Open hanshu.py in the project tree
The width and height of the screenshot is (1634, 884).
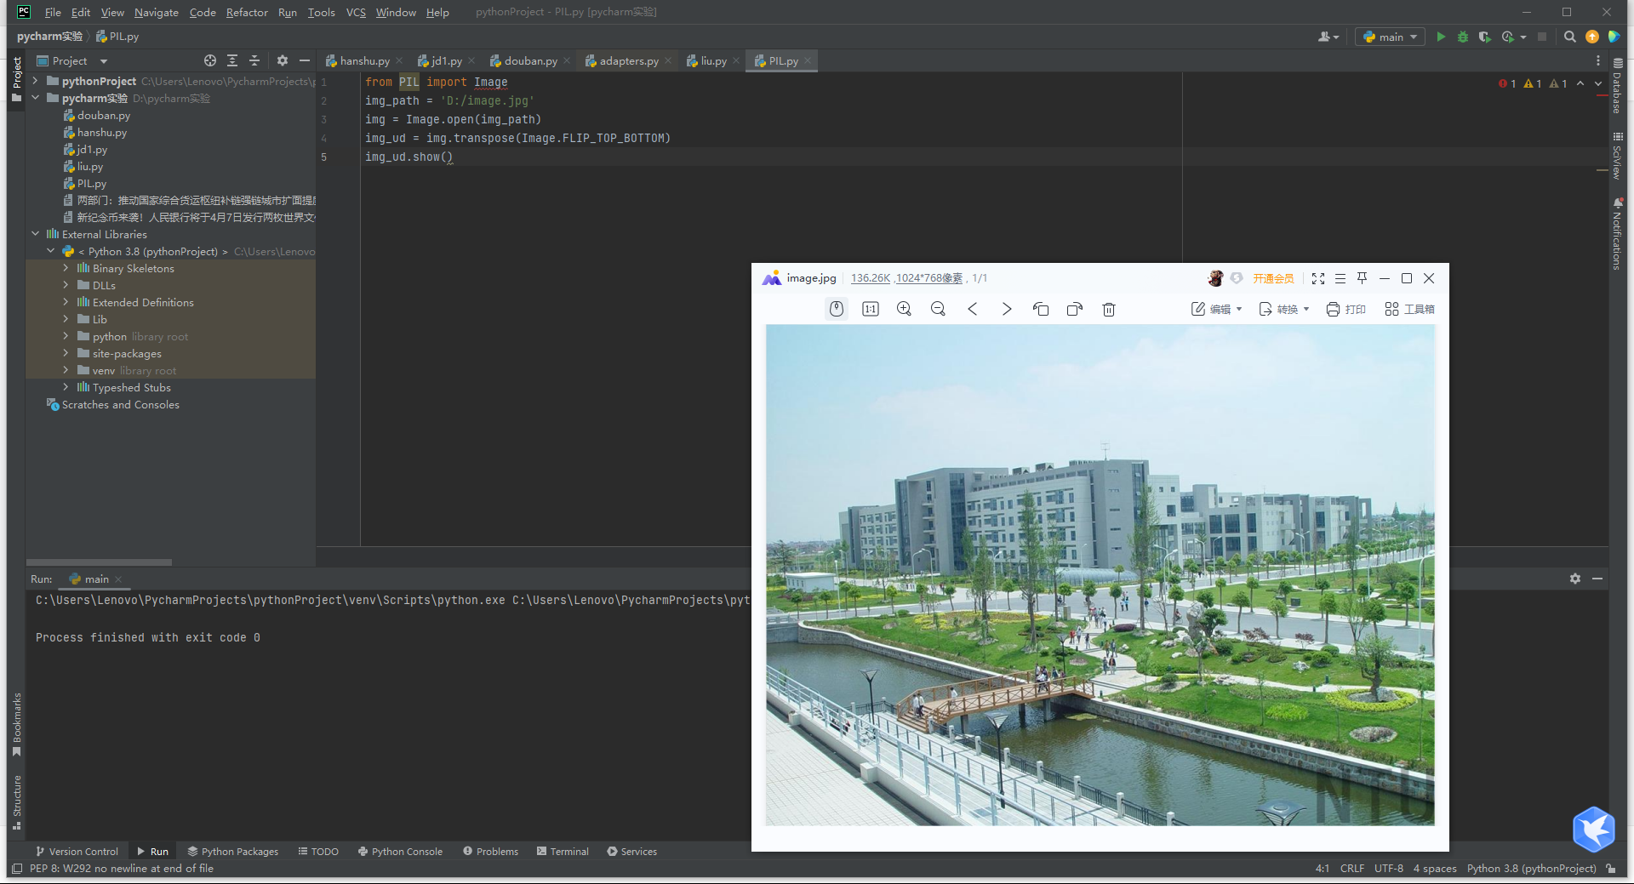pos(101,132)
